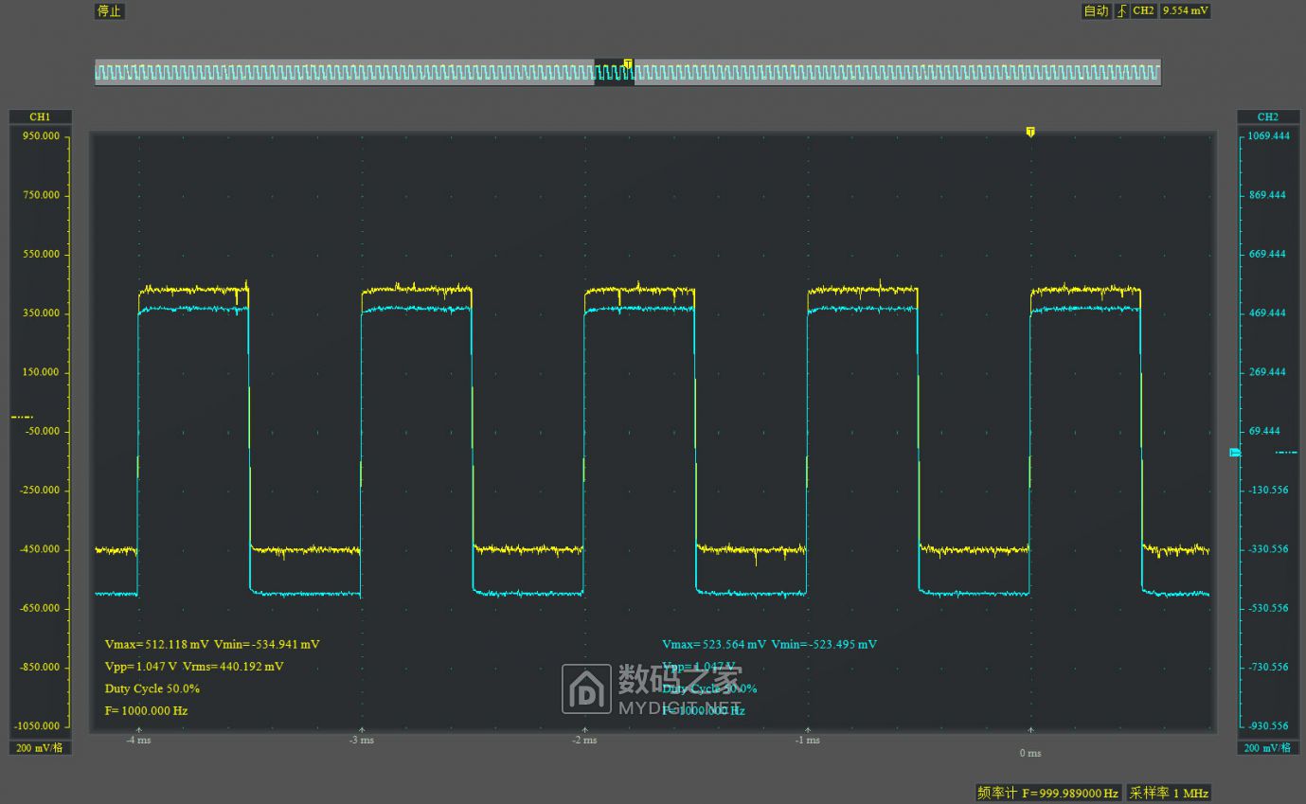
Task: Click the T trigger marker in the overview strip
Action: tap(628, 63)
